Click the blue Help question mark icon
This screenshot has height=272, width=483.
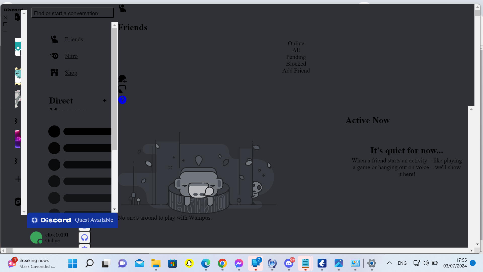tap(122, 100)
